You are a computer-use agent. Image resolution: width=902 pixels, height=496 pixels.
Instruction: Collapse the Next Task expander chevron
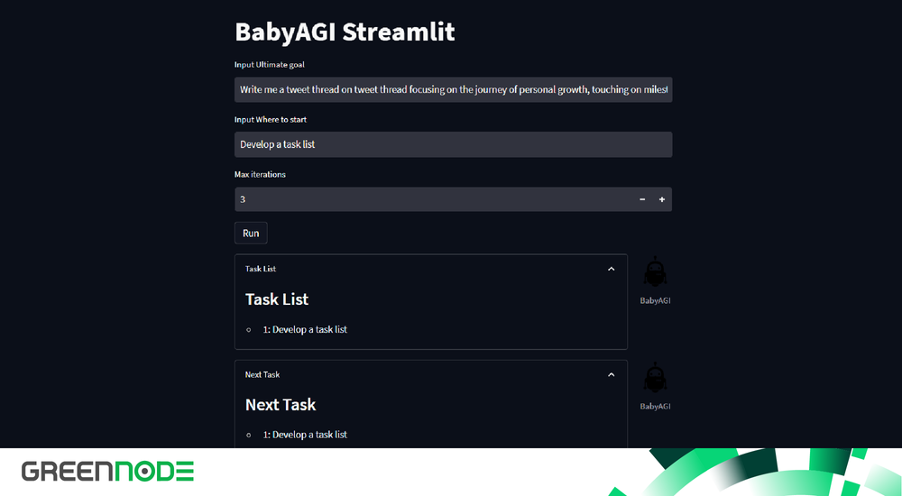[611, 374]
